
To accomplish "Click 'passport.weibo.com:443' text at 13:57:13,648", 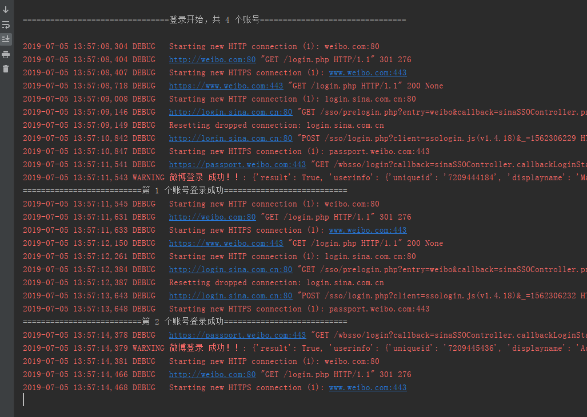I will 379,309.
